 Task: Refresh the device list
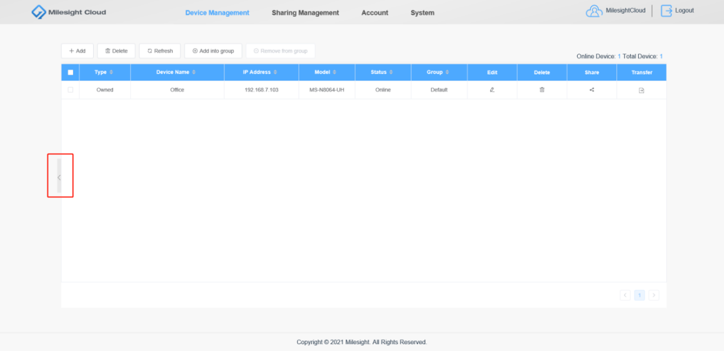coord(160,51)
